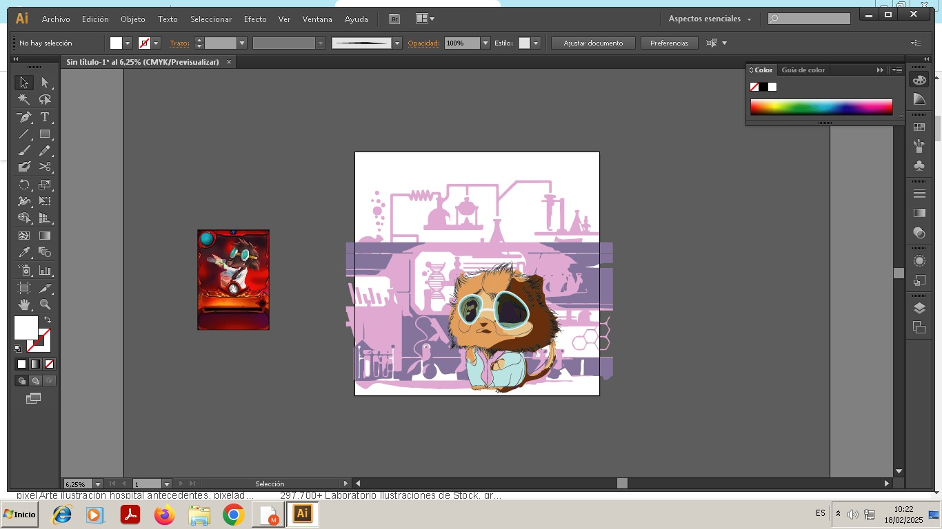This screenshot has width=942, height=529.
Task: Open the Symbols panel (club icon)
Action: (919, 165)
